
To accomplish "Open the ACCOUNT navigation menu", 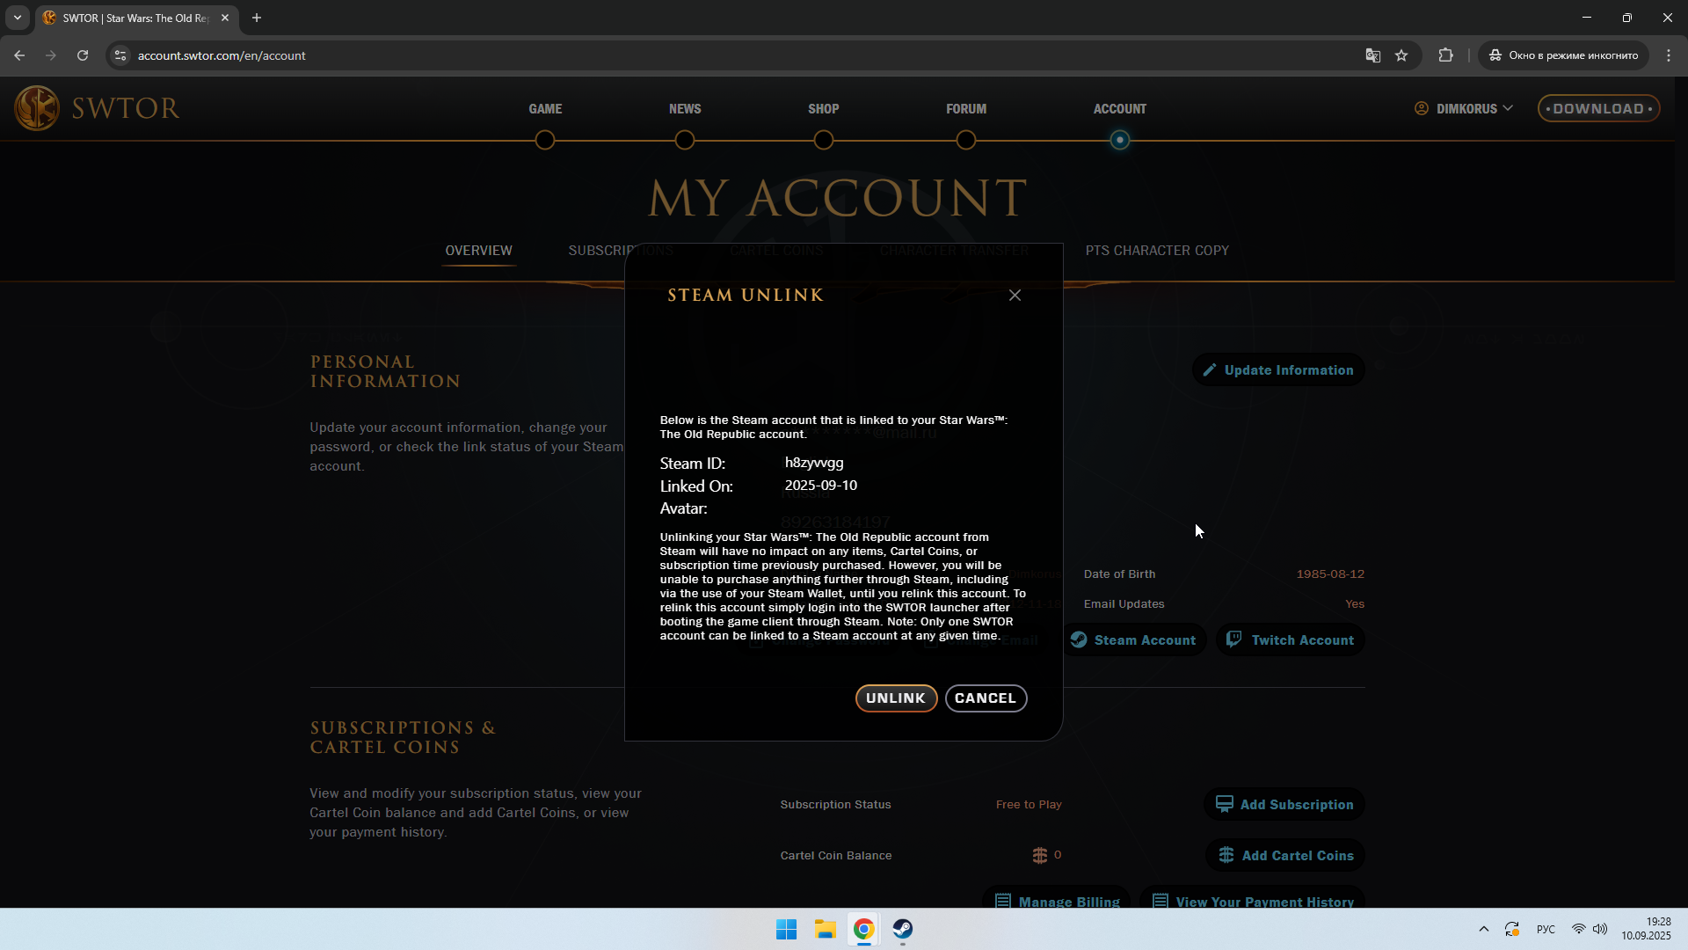I will click(x=1120, y=109).
